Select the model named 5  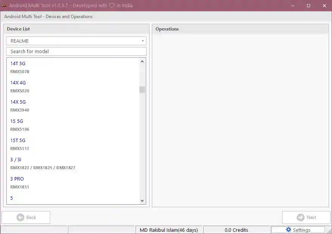pyautogui.click(x=12, y=198)
